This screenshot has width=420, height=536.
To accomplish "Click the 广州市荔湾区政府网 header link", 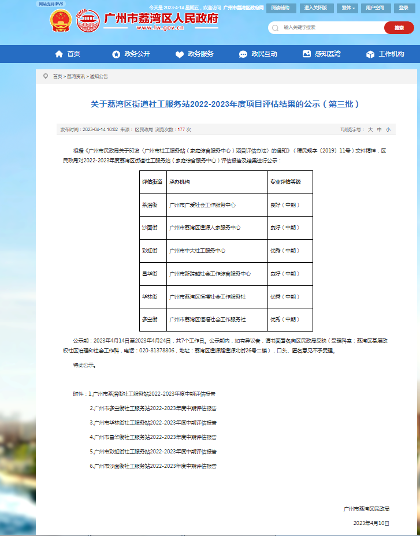I will coord(243,8).
